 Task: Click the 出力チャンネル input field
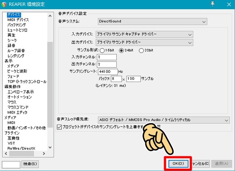107,64
